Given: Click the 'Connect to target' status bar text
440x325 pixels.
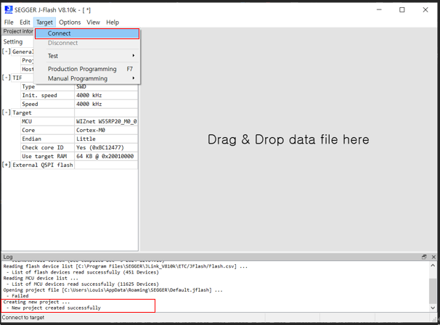Looking at the screenshot, I should 23,318.
